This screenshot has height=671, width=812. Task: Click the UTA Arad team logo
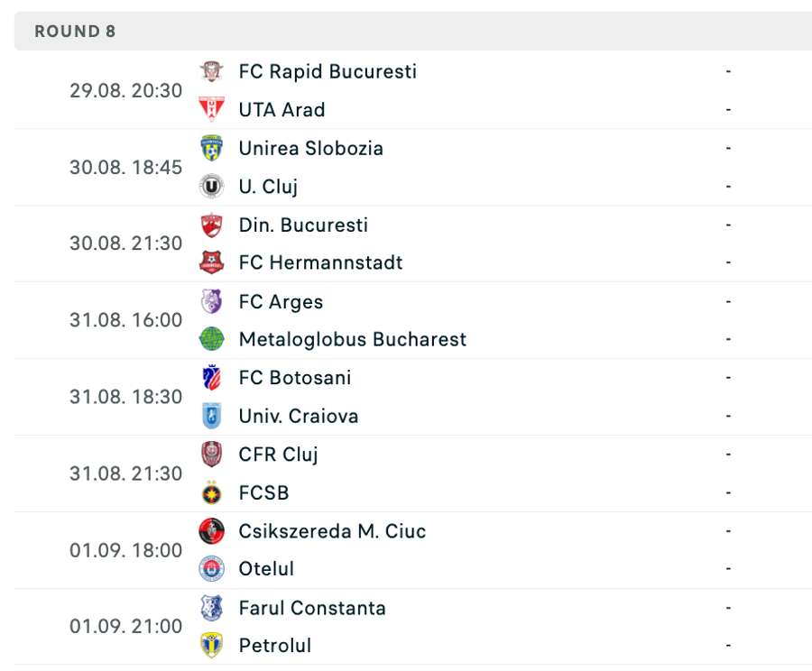point(211,109)
